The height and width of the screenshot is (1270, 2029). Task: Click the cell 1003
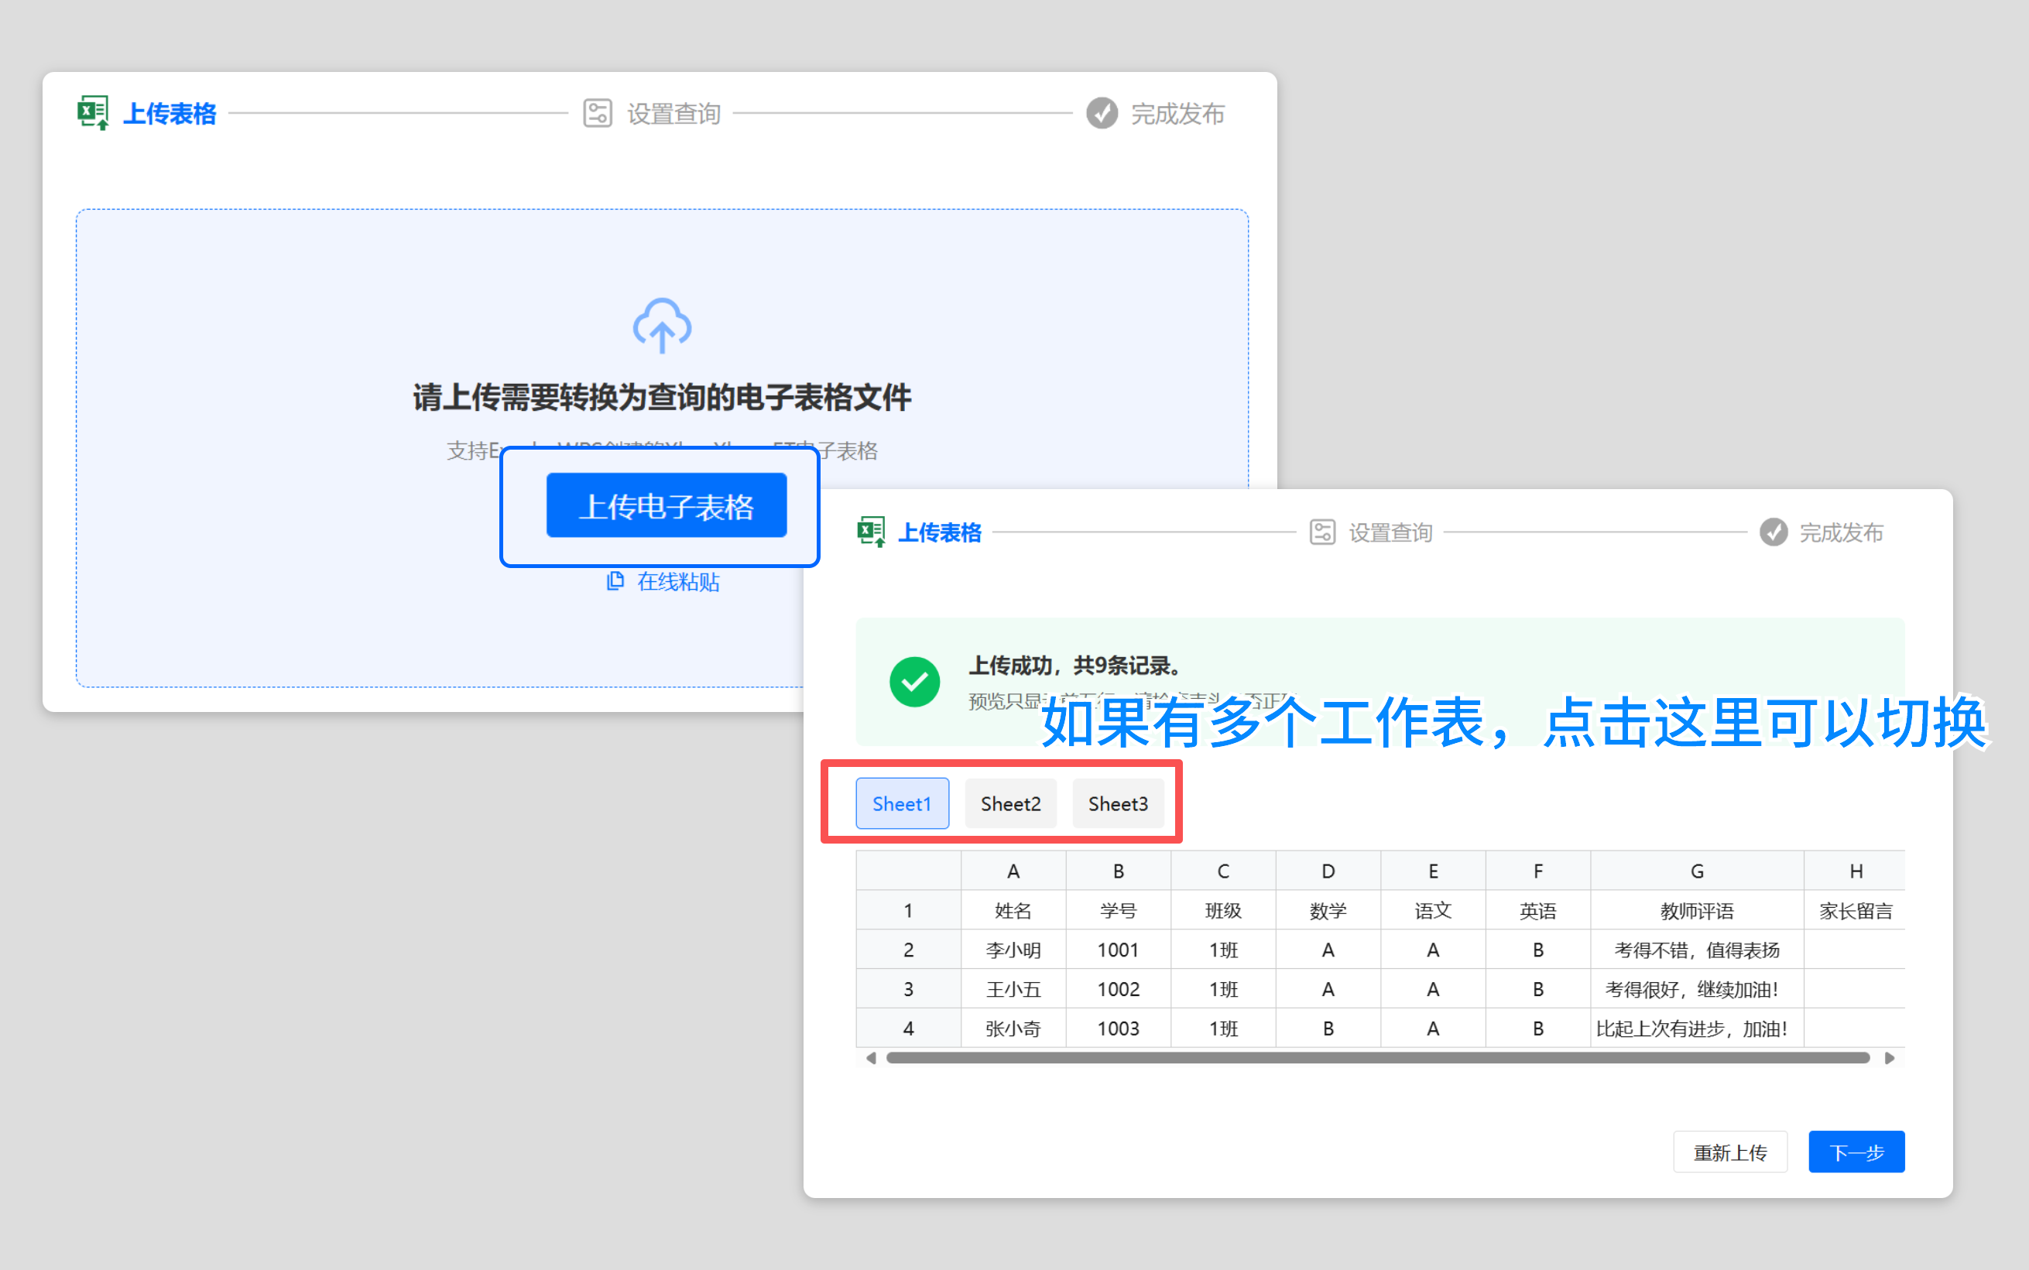tap(1119, 1029)
